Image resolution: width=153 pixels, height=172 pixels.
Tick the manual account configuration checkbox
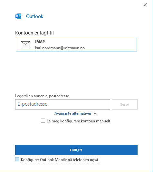(x=43, y=121)
